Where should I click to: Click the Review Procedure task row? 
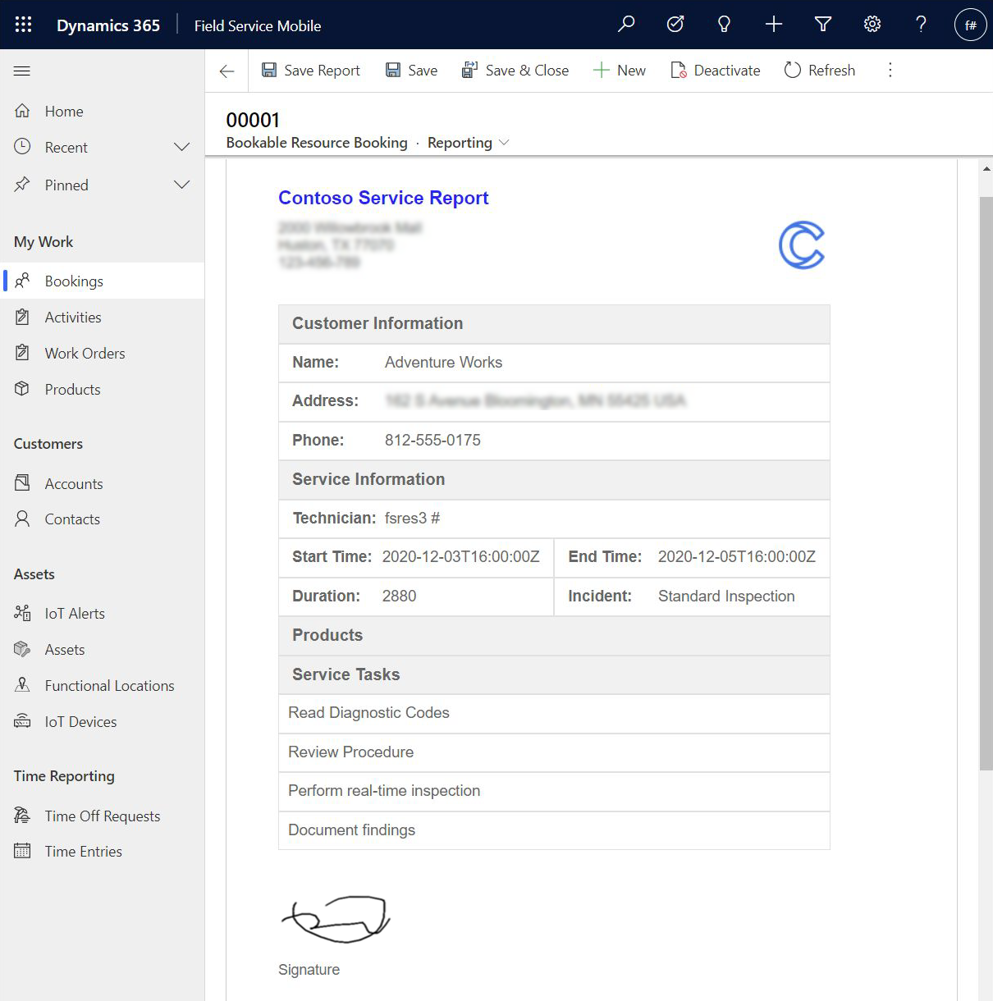click(554, 752)
